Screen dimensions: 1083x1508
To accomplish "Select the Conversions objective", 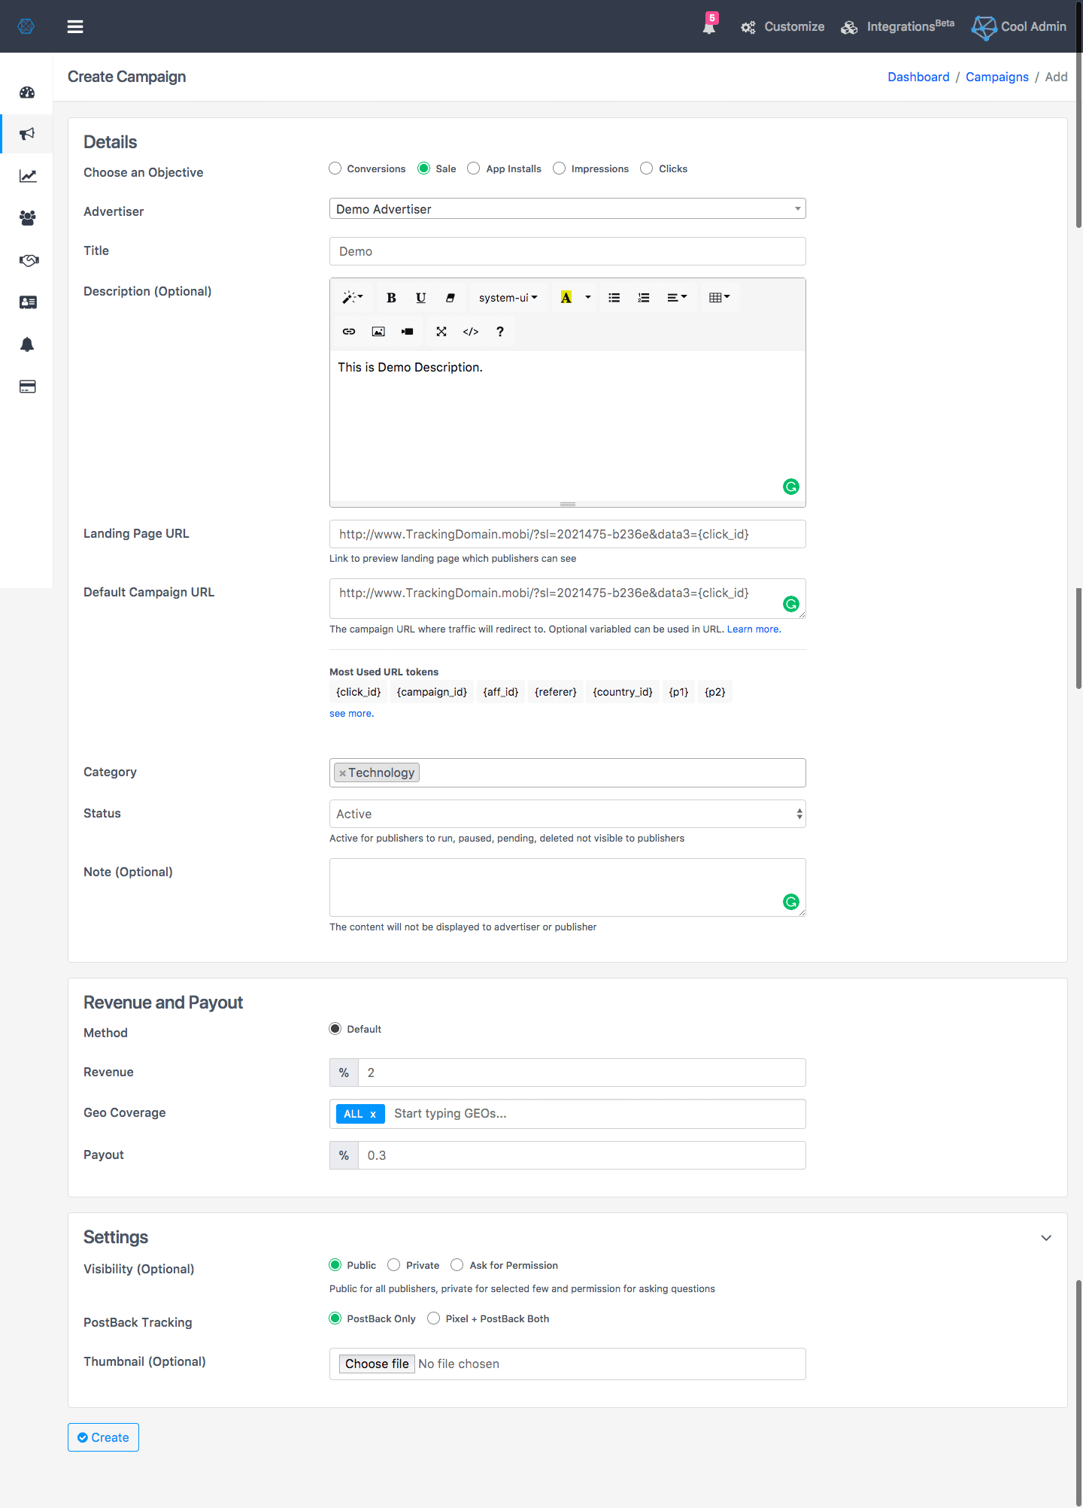I will tap(335, 168).
